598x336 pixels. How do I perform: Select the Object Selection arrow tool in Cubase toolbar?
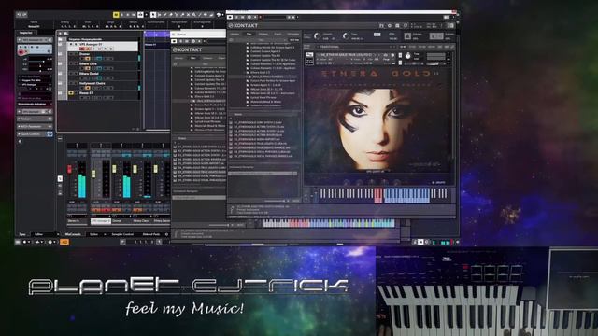[x=153, y=15]
